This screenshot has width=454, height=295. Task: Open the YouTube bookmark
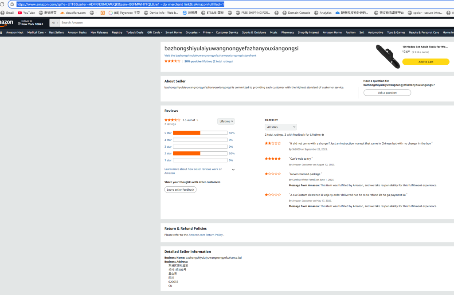point(26,13)
